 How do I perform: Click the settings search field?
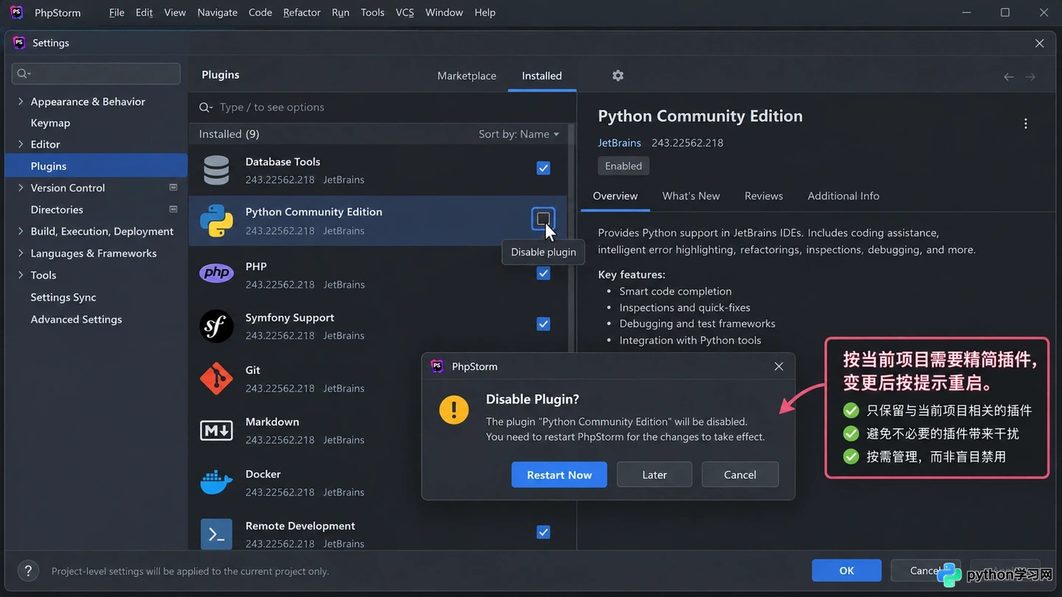pyautogui.click(x=96, y=73)
